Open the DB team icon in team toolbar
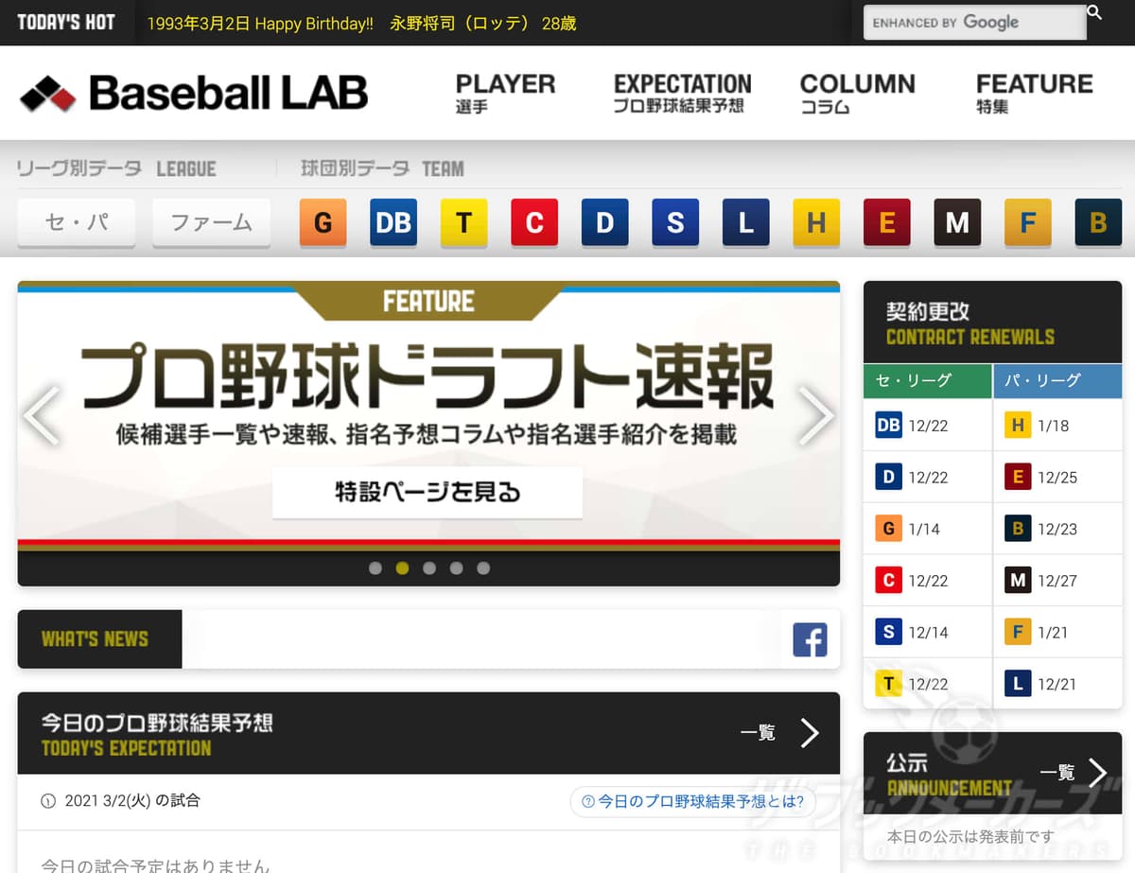The height and width of the screenshot is (873, 1135). click(x=393, y=222)
